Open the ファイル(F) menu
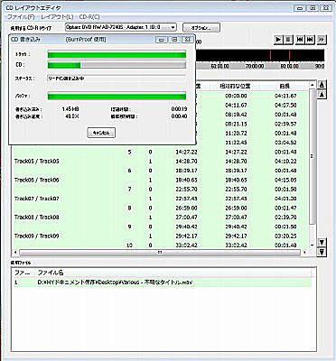The image size is (336, 361). [21, 17]
